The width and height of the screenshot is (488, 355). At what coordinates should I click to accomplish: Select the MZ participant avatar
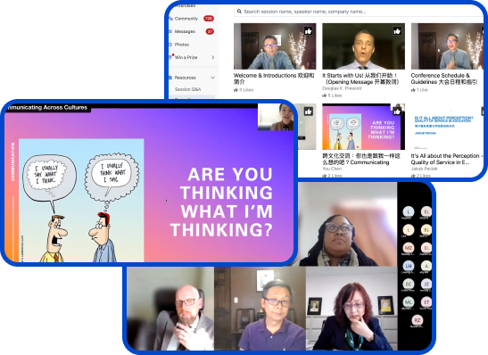[x=409, y=248]
